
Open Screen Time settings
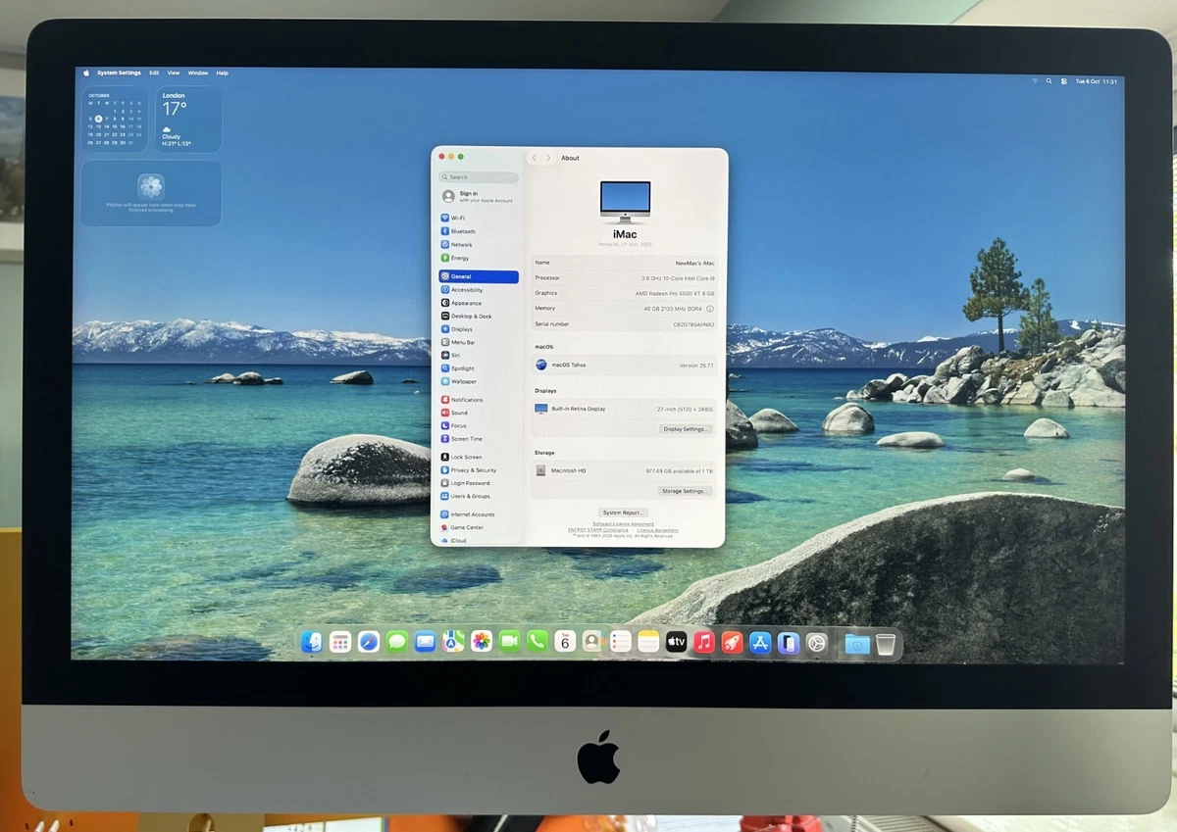click(x=479, y=439)
